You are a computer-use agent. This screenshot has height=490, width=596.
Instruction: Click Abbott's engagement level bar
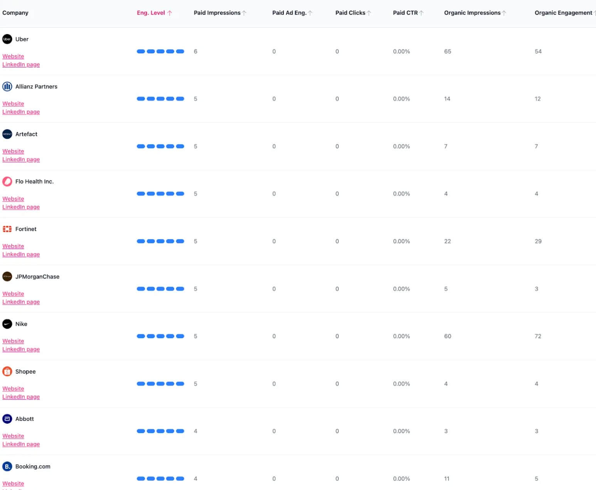coord(160,431)
